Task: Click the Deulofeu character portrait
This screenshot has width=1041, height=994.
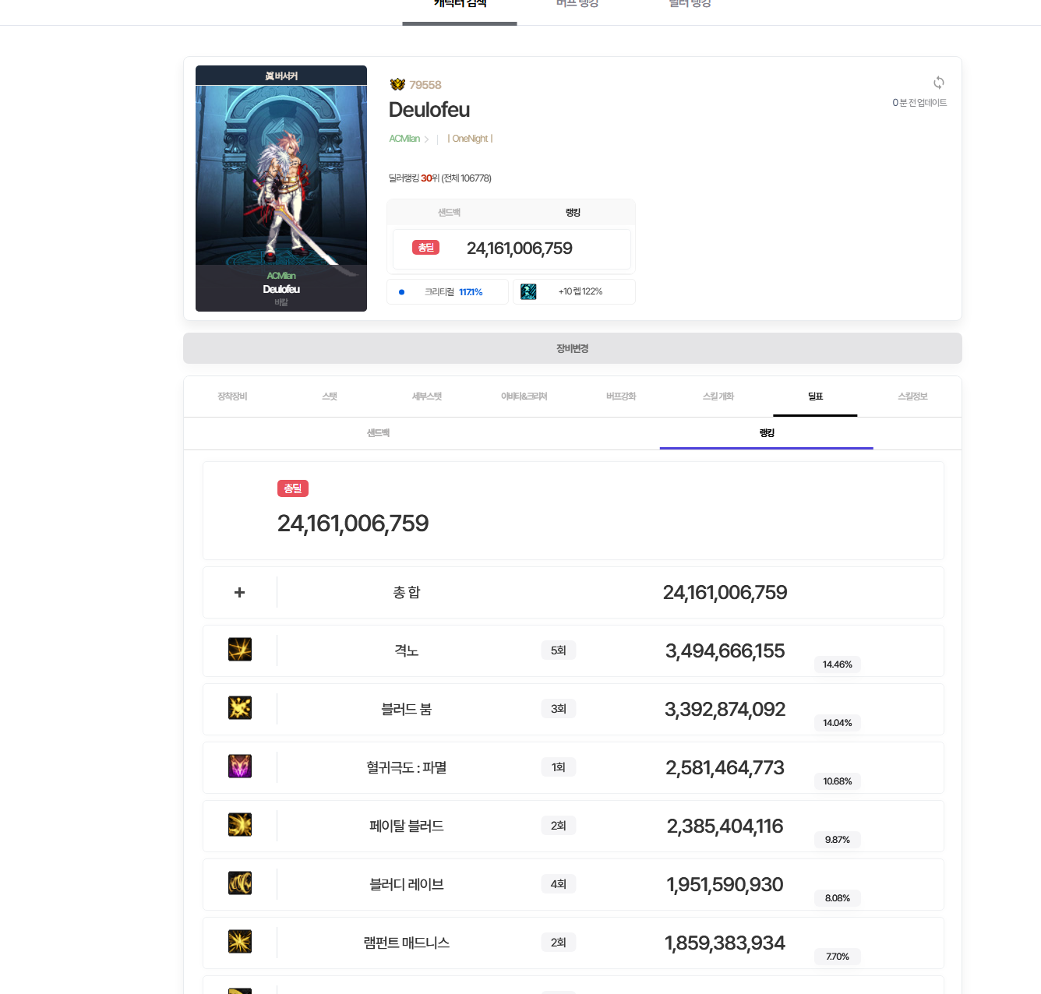Action: 281,189
